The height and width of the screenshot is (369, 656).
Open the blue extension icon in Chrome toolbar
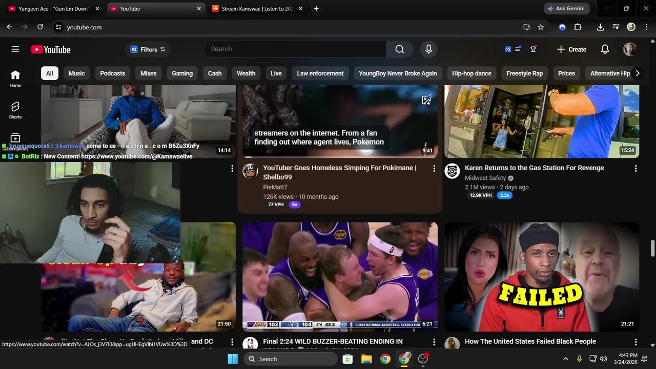tap(562, 27)
